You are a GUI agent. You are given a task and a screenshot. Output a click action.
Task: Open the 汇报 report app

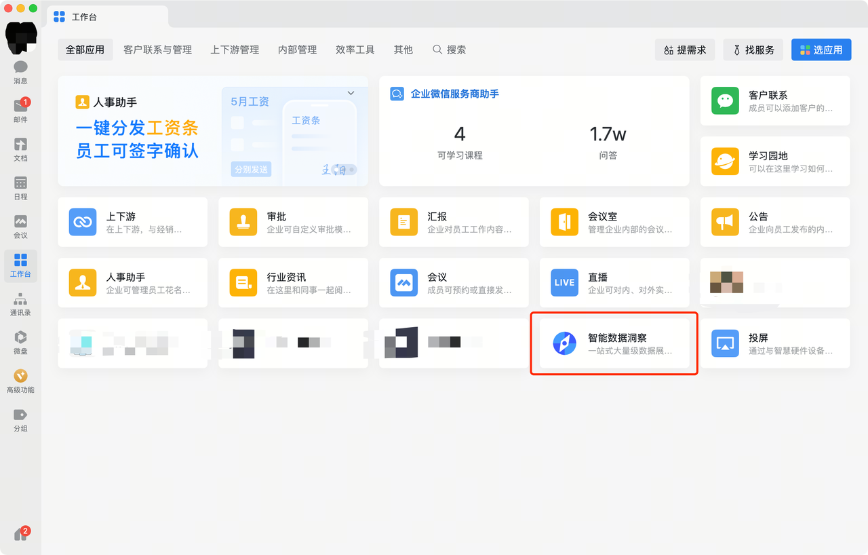(x=454, y=222)
